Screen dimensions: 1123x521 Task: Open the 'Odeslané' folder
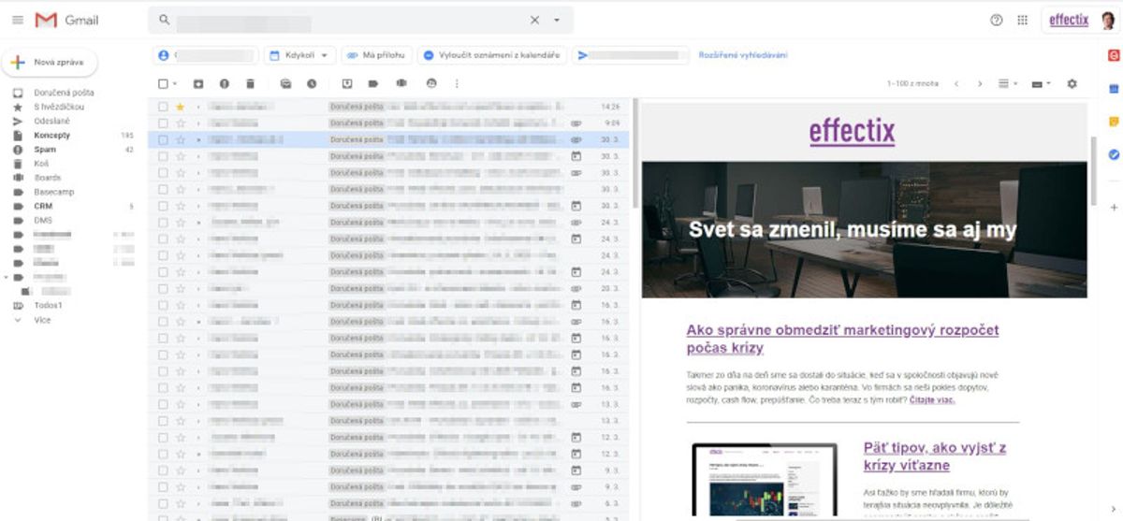tap(51, 121)
